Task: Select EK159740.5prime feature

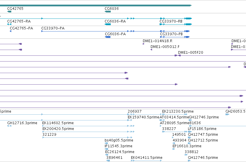Action: pyautogui.click(x=143, y=117)
